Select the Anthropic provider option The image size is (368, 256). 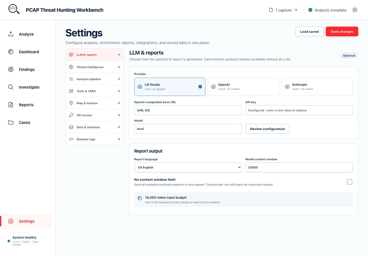[x=317, y=87]
